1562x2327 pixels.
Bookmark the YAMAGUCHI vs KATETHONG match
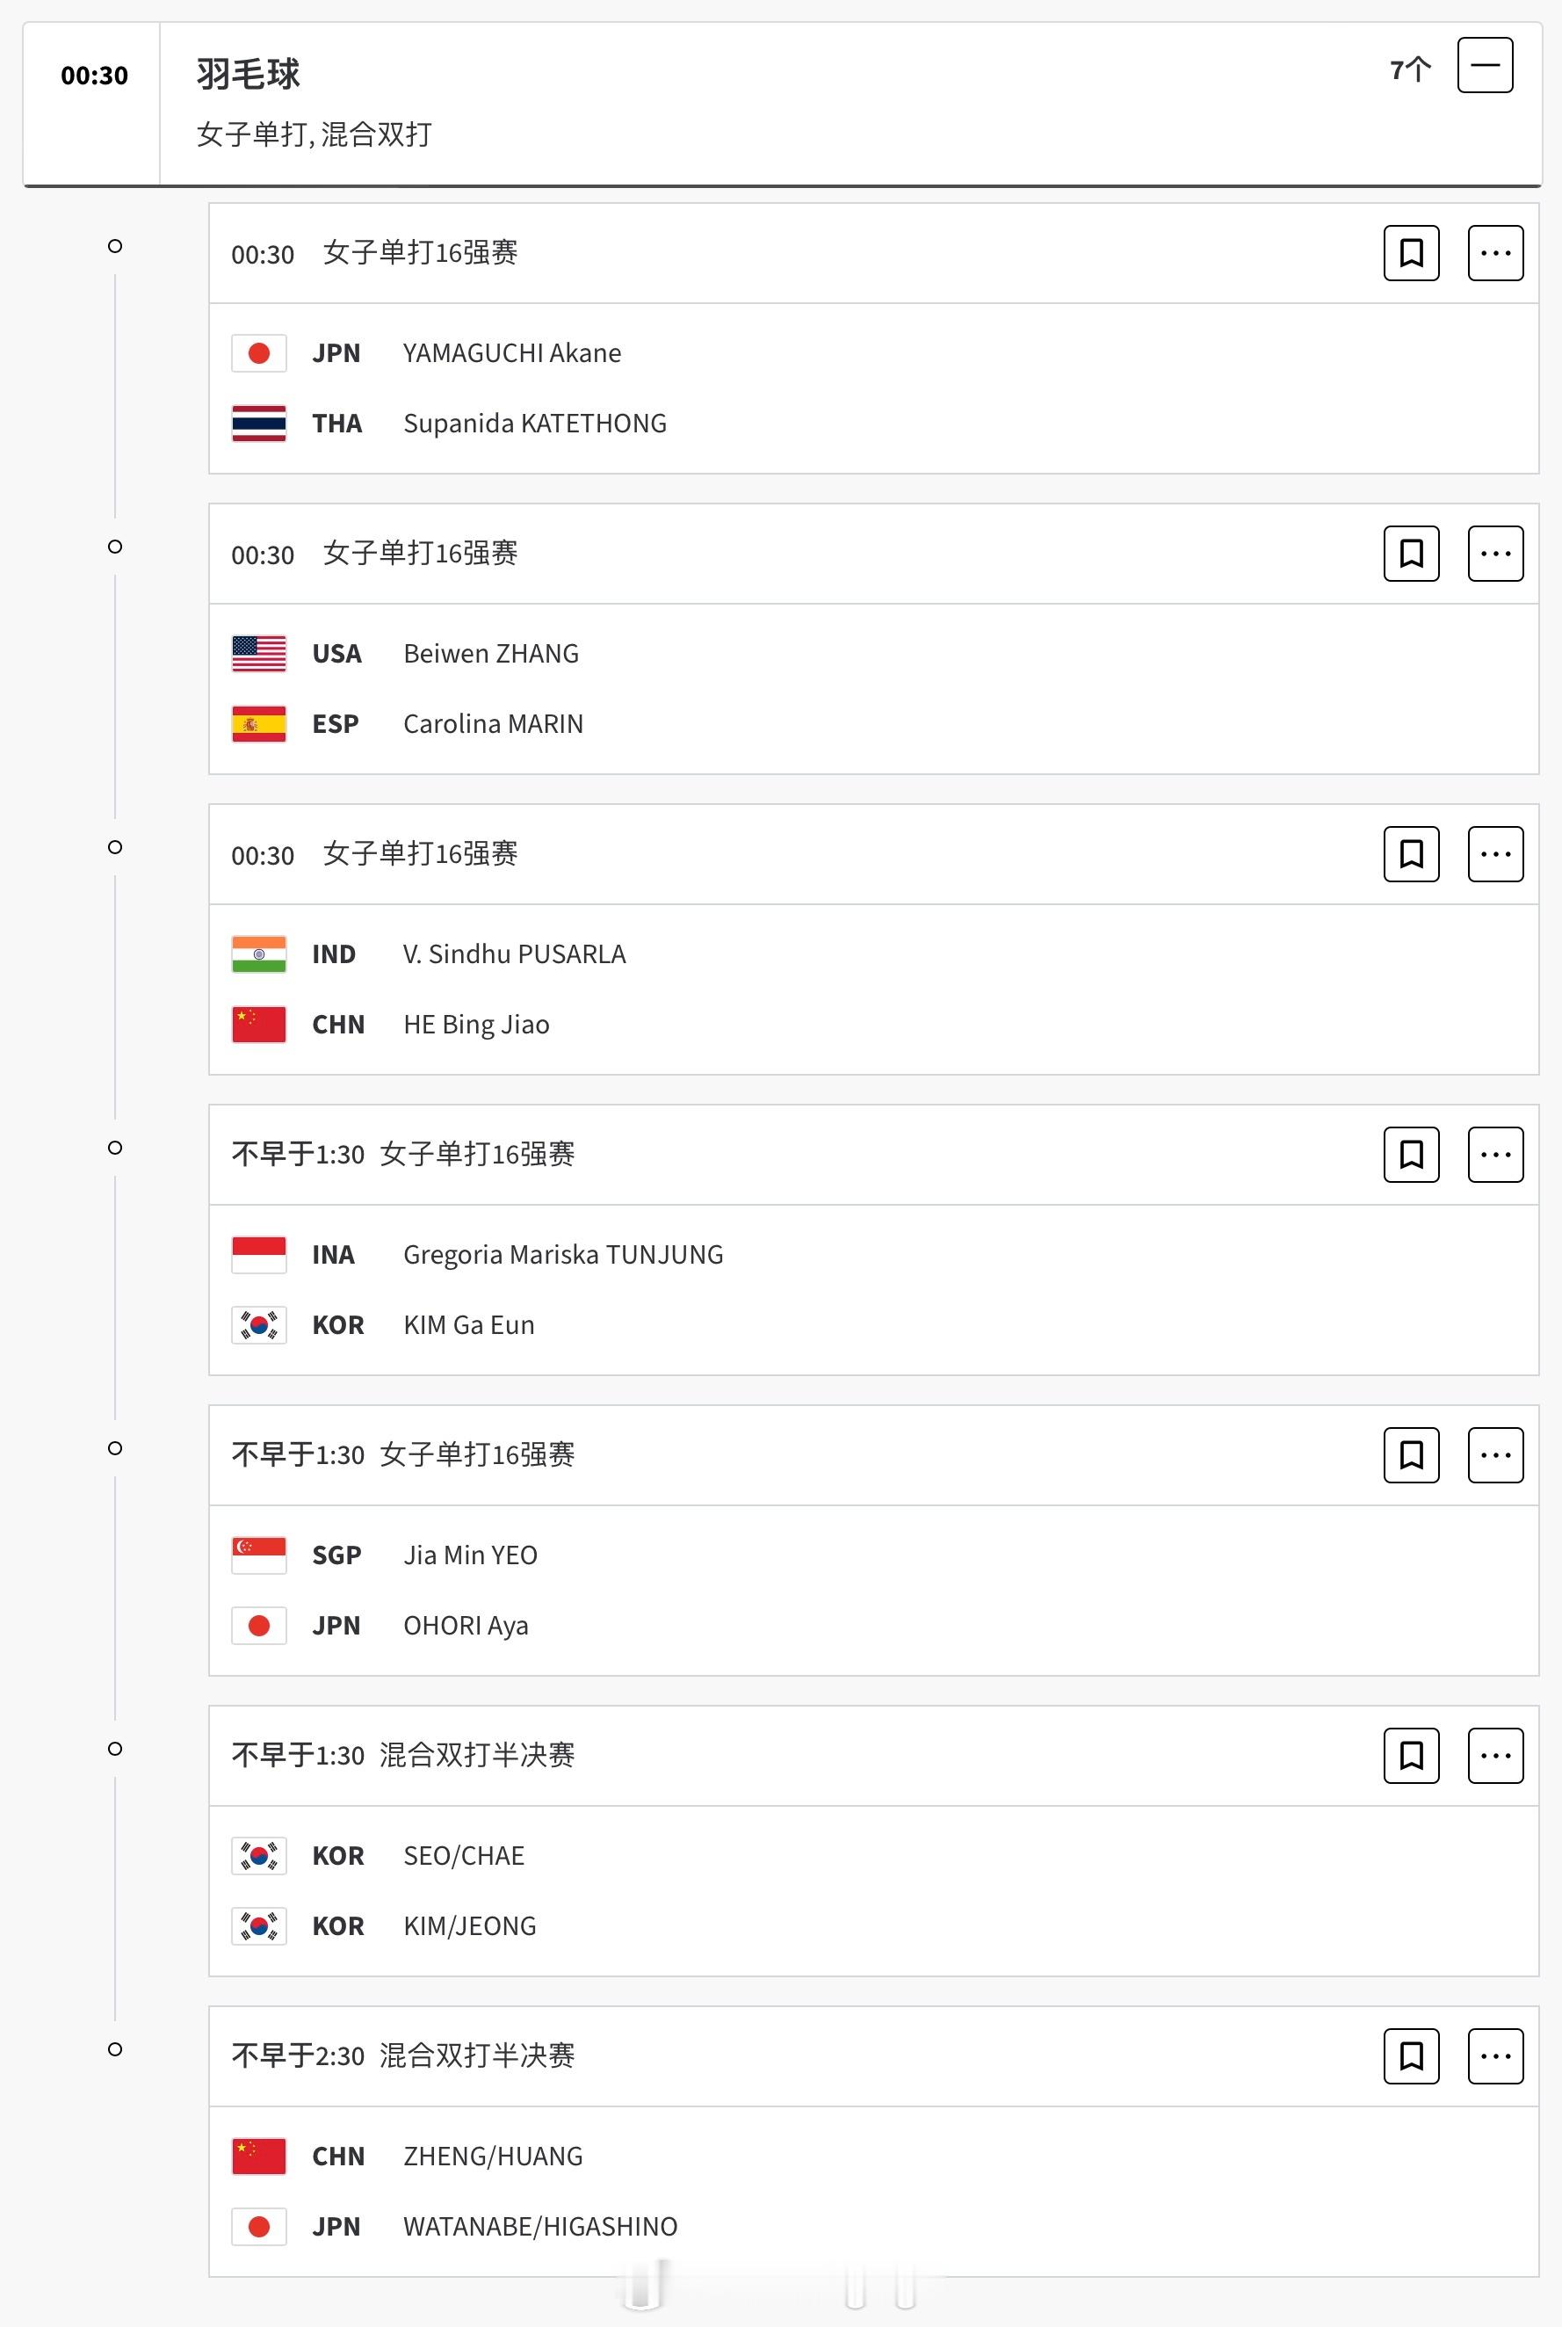(1411, 253)
